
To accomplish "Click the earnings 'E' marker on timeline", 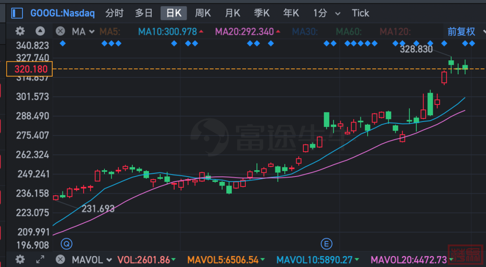I will point(326,244).
